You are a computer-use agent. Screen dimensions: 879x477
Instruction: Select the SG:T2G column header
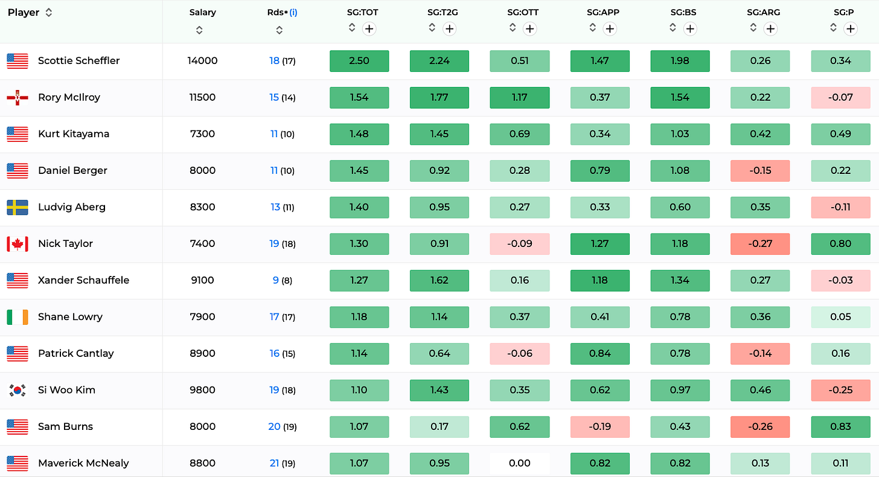click(x=439, y=12)
